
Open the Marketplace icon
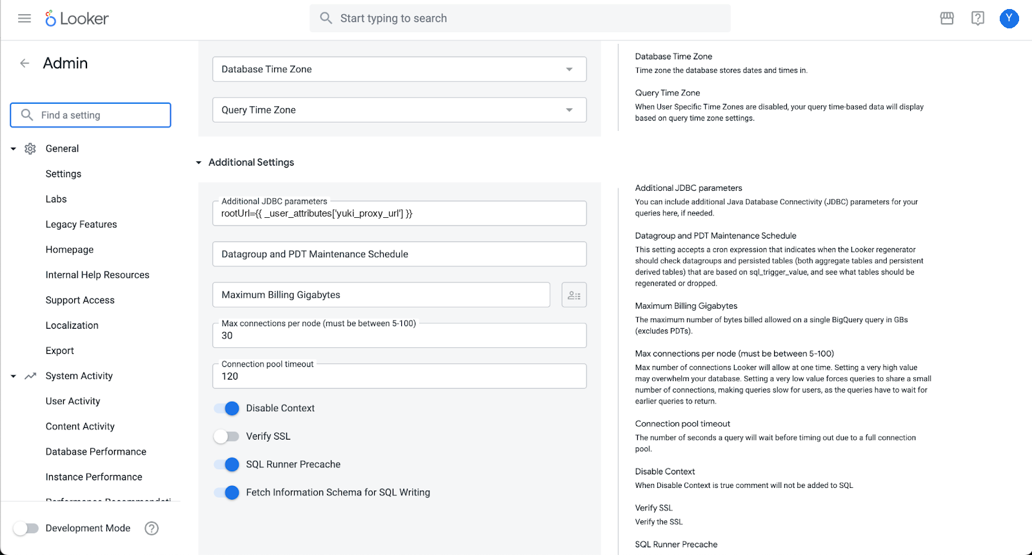coord(947,18)
